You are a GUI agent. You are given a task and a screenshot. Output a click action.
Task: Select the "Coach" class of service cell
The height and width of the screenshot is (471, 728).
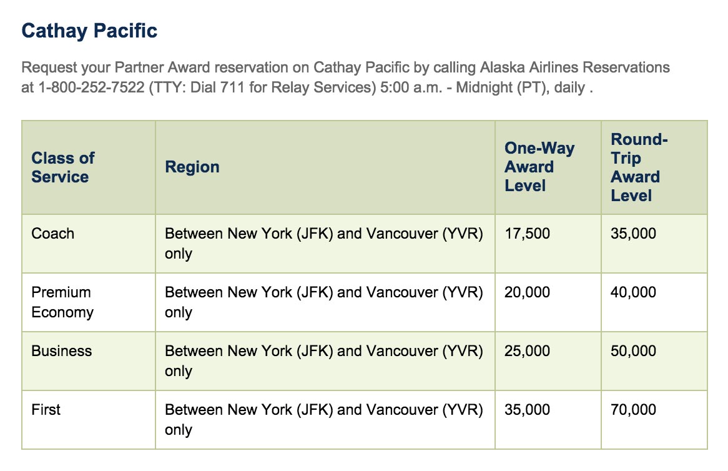point(53,234)
